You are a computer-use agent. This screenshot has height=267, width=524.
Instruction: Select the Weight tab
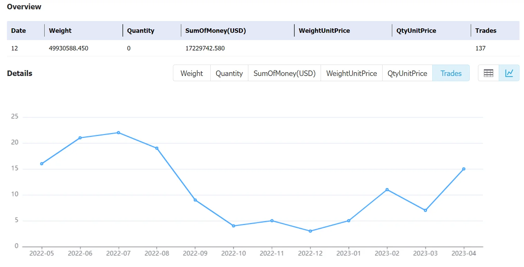click(x=192, y=73)
